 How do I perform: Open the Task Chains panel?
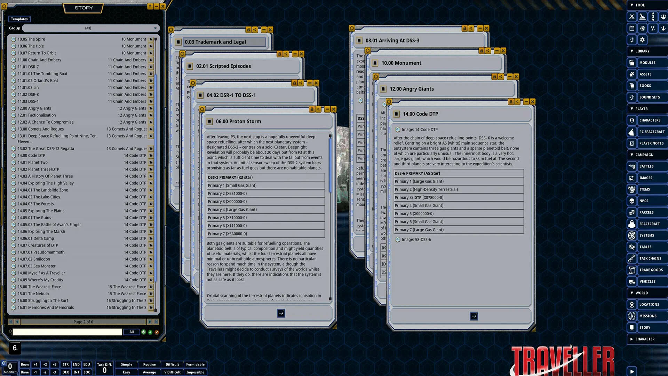651,258
